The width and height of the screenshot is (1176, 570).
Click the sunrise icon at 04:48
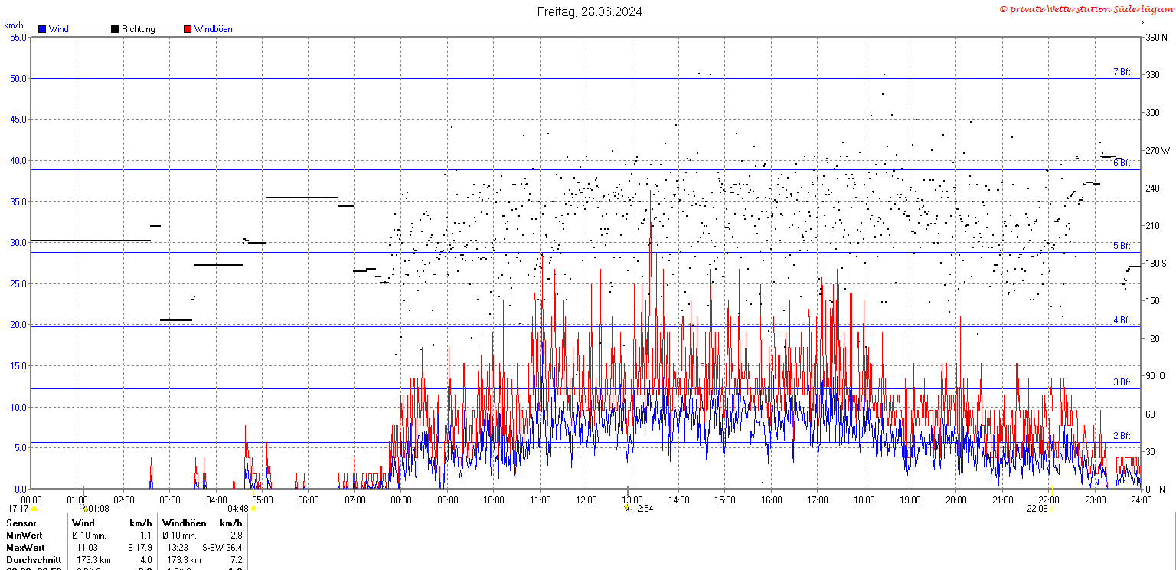coord(253,509)
